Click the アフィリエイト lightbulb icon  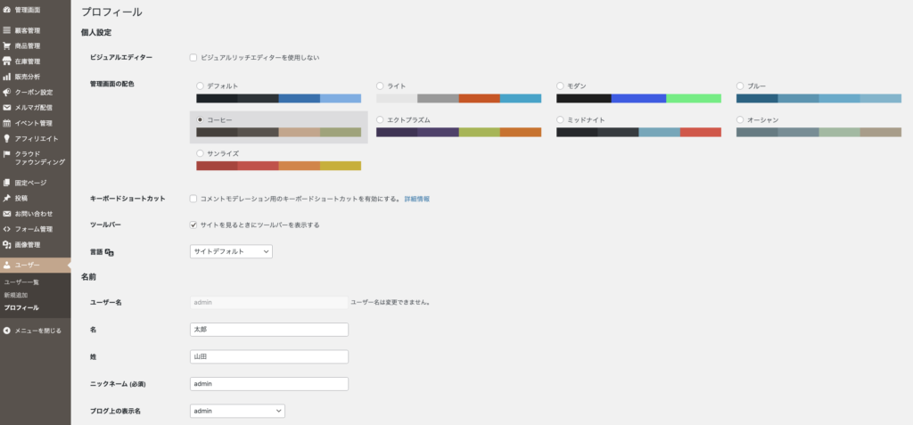point(7,138)
